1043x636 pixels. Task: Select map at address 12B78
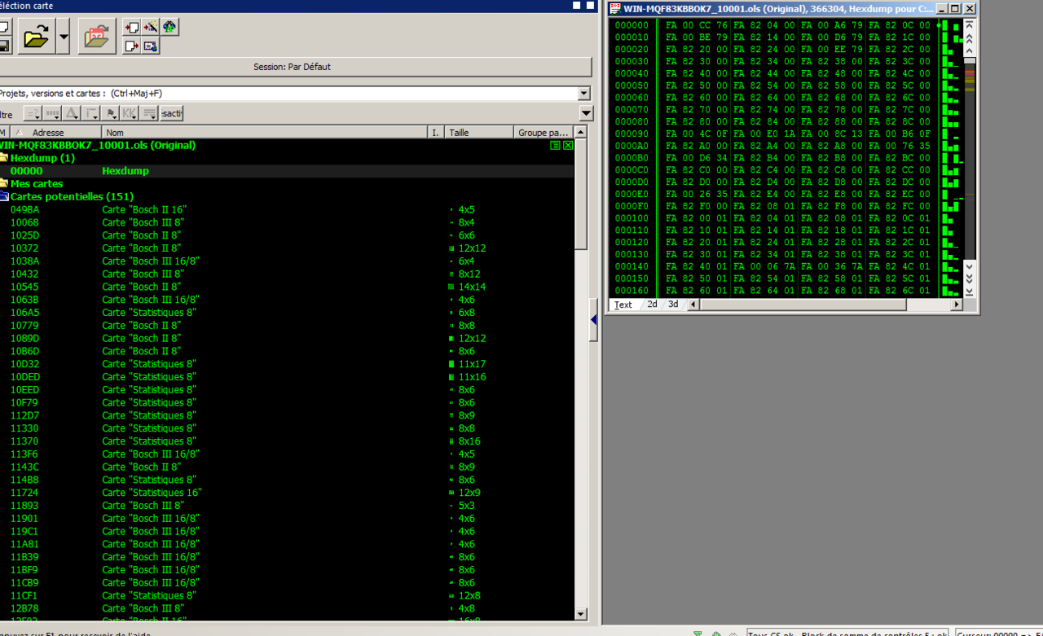pyautogui.click(x=287, y=608)
